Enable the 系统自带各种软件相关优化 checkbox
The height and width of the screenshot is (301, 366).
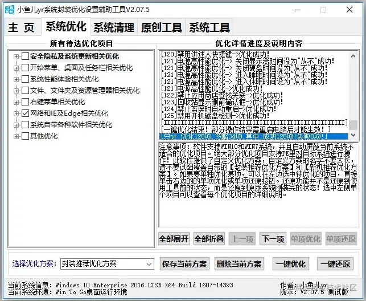[25, 124]
